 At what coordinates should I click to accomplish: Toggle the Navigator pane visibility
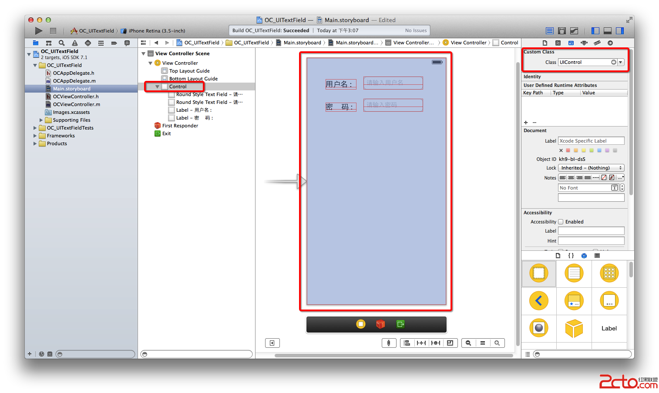click(x=595, y=31)
